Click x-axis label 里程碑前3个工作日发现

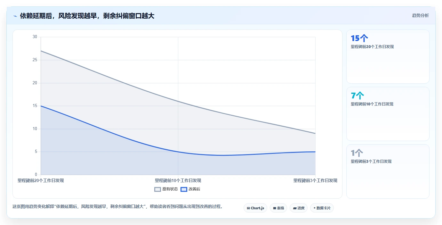click(x=315, y=181)
